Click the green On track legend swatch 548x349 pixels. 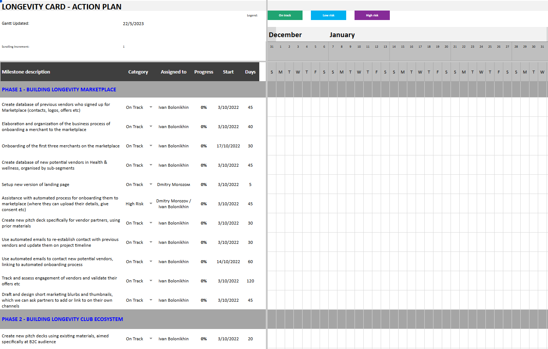pyautogui.click(x=285, y=15)
